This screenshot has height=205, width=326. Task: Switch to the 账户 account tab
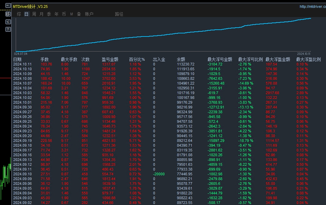89,14
